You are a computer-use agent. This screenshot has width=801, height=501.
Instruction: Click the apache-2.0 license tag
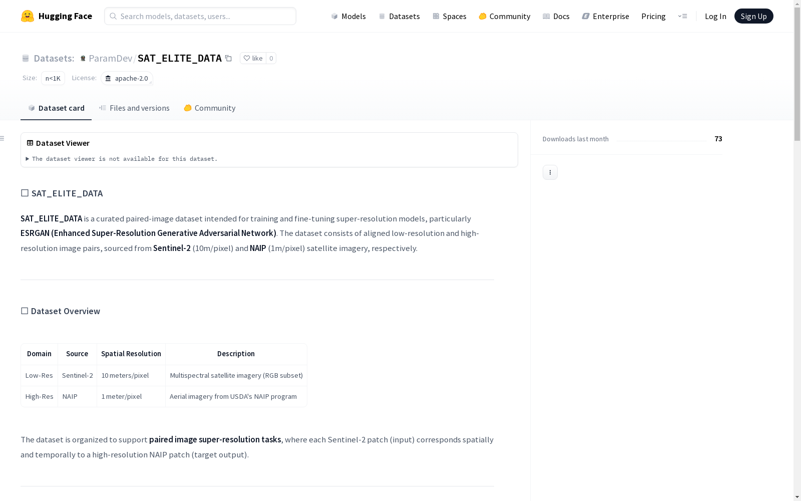coord(127,78)
